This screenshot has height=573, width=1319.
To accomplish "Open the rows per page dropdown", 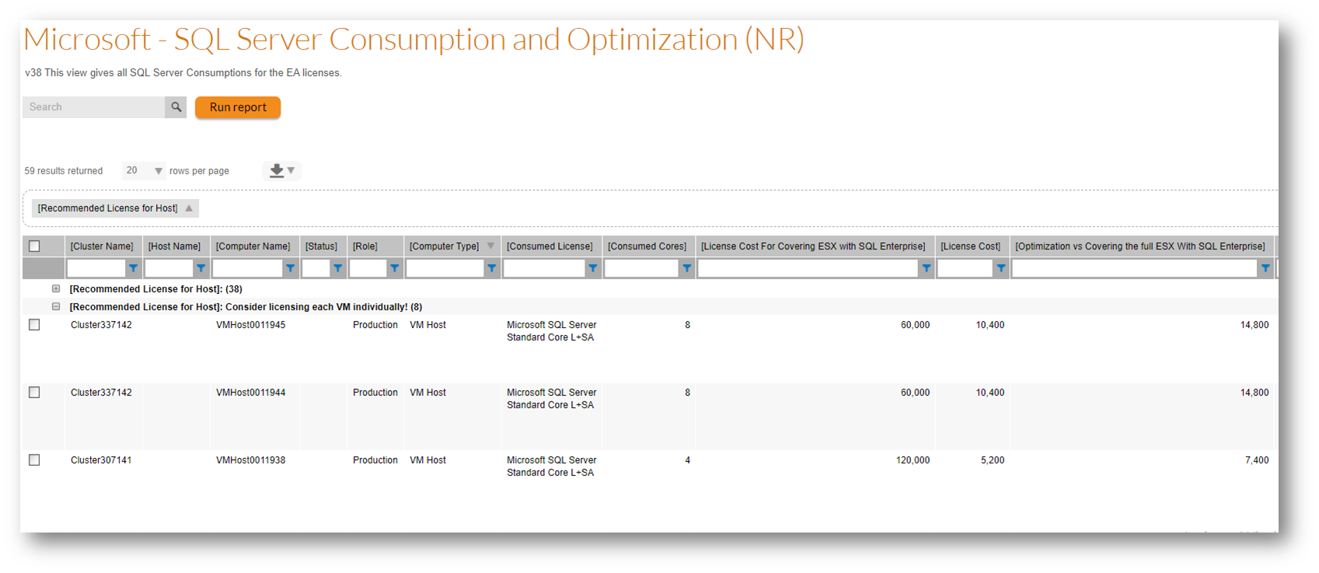I will (144, 170).
